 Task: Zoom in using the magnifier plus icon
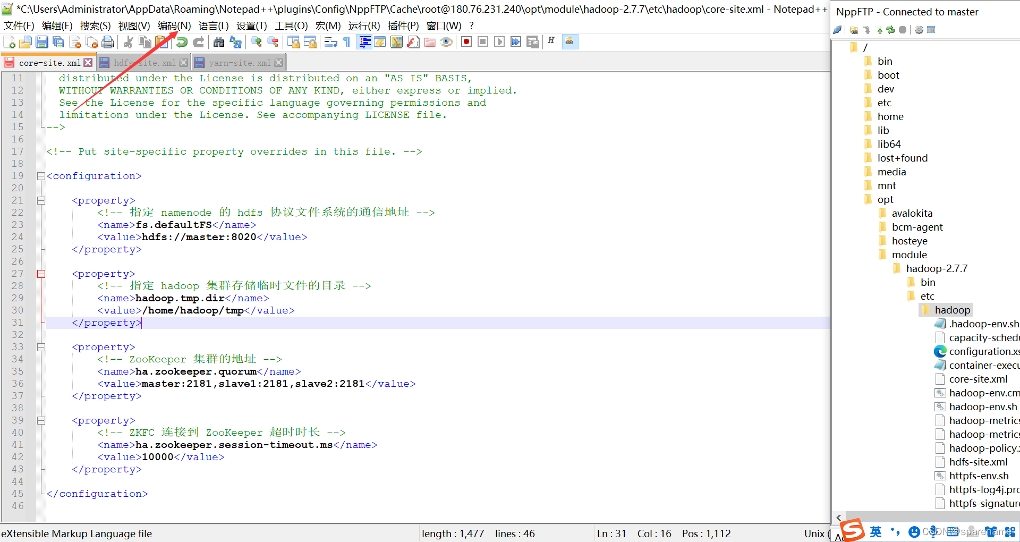[x=256, y=42]
